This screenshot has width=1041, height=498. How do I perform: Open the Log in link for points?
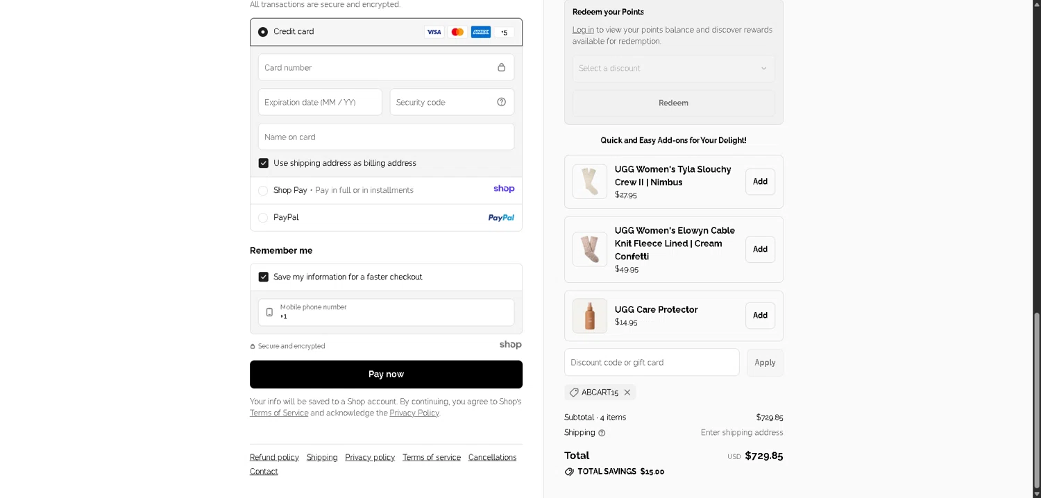point(583,30)
